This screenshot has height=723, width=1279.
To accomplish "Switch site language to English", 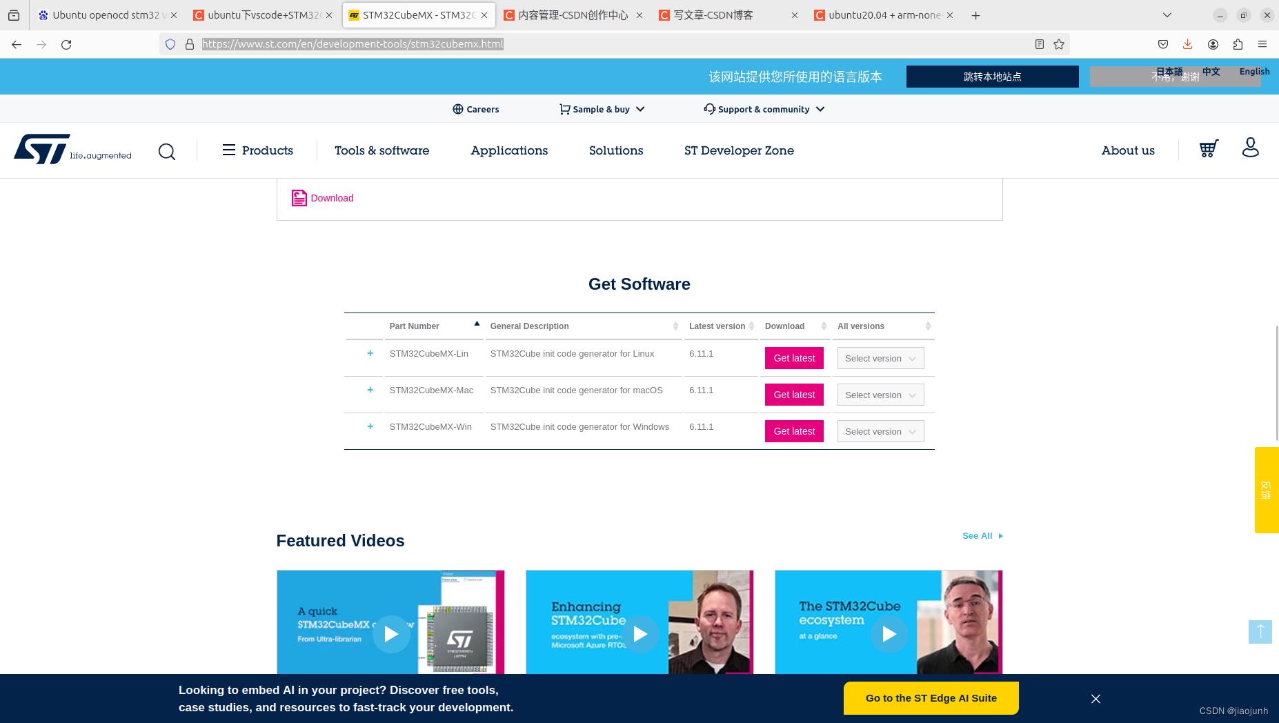I will pos(1254,71).
